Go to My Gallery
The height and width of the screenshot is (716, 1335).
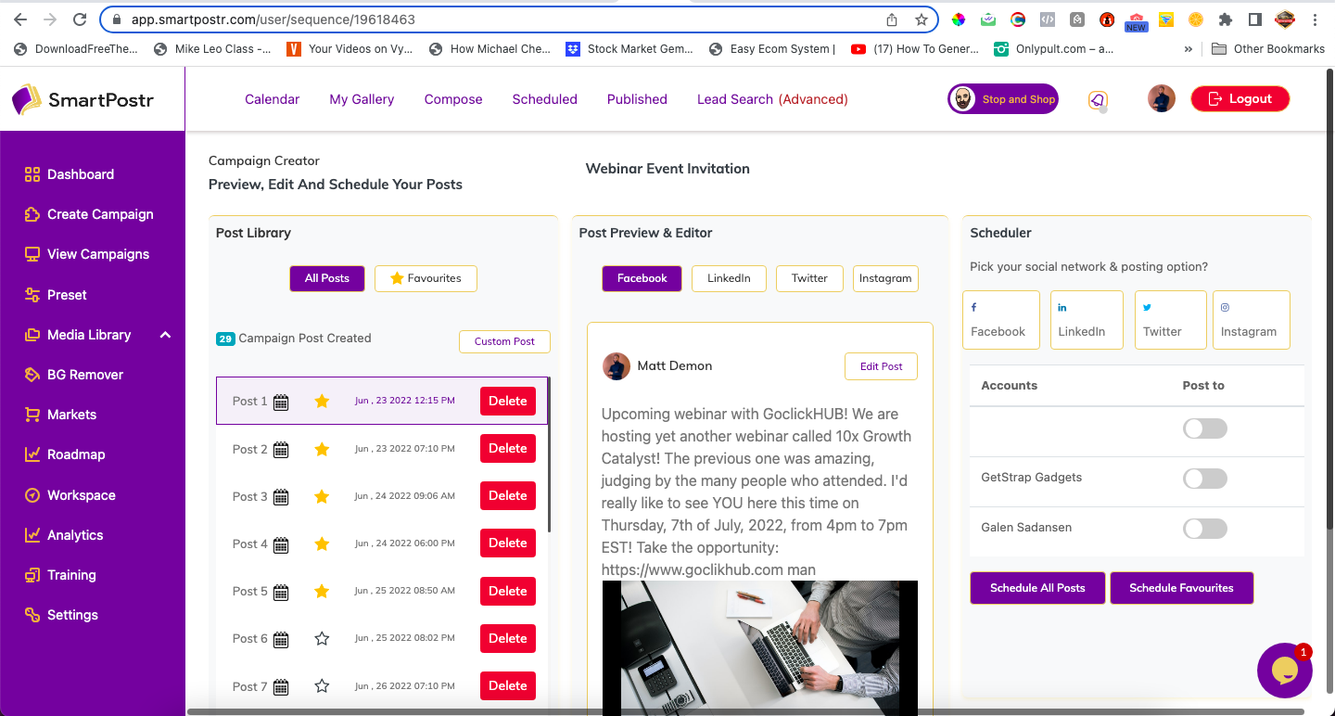[362, 99]
